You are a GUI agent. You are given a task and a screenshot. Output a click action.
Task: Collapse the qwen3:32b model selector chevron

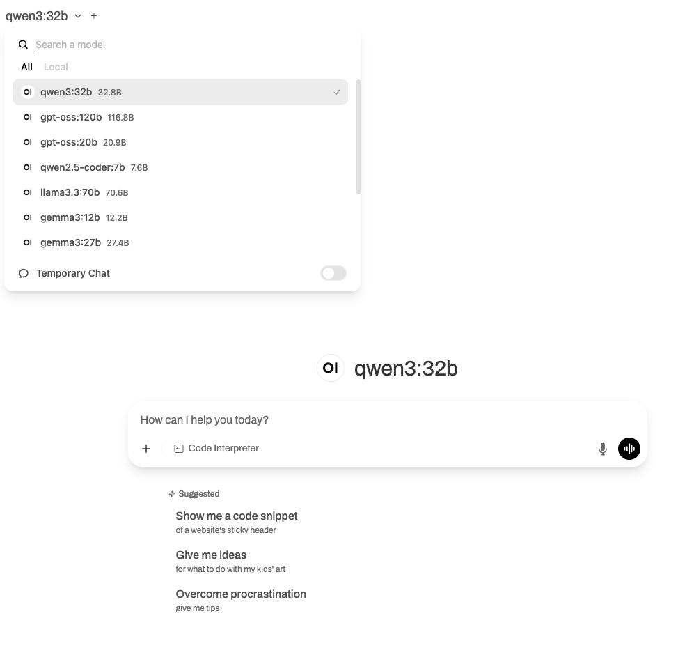pos(78,16)
